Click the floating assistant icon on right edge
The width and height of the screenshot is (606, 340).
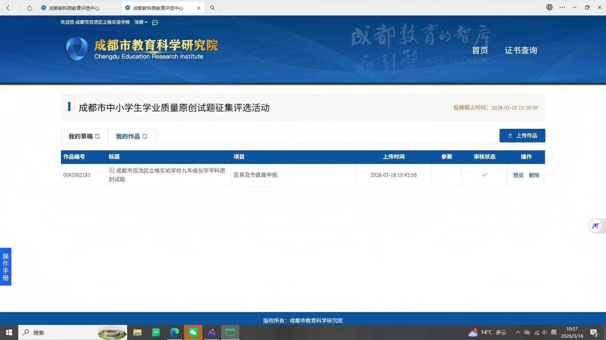click(595, 226)
